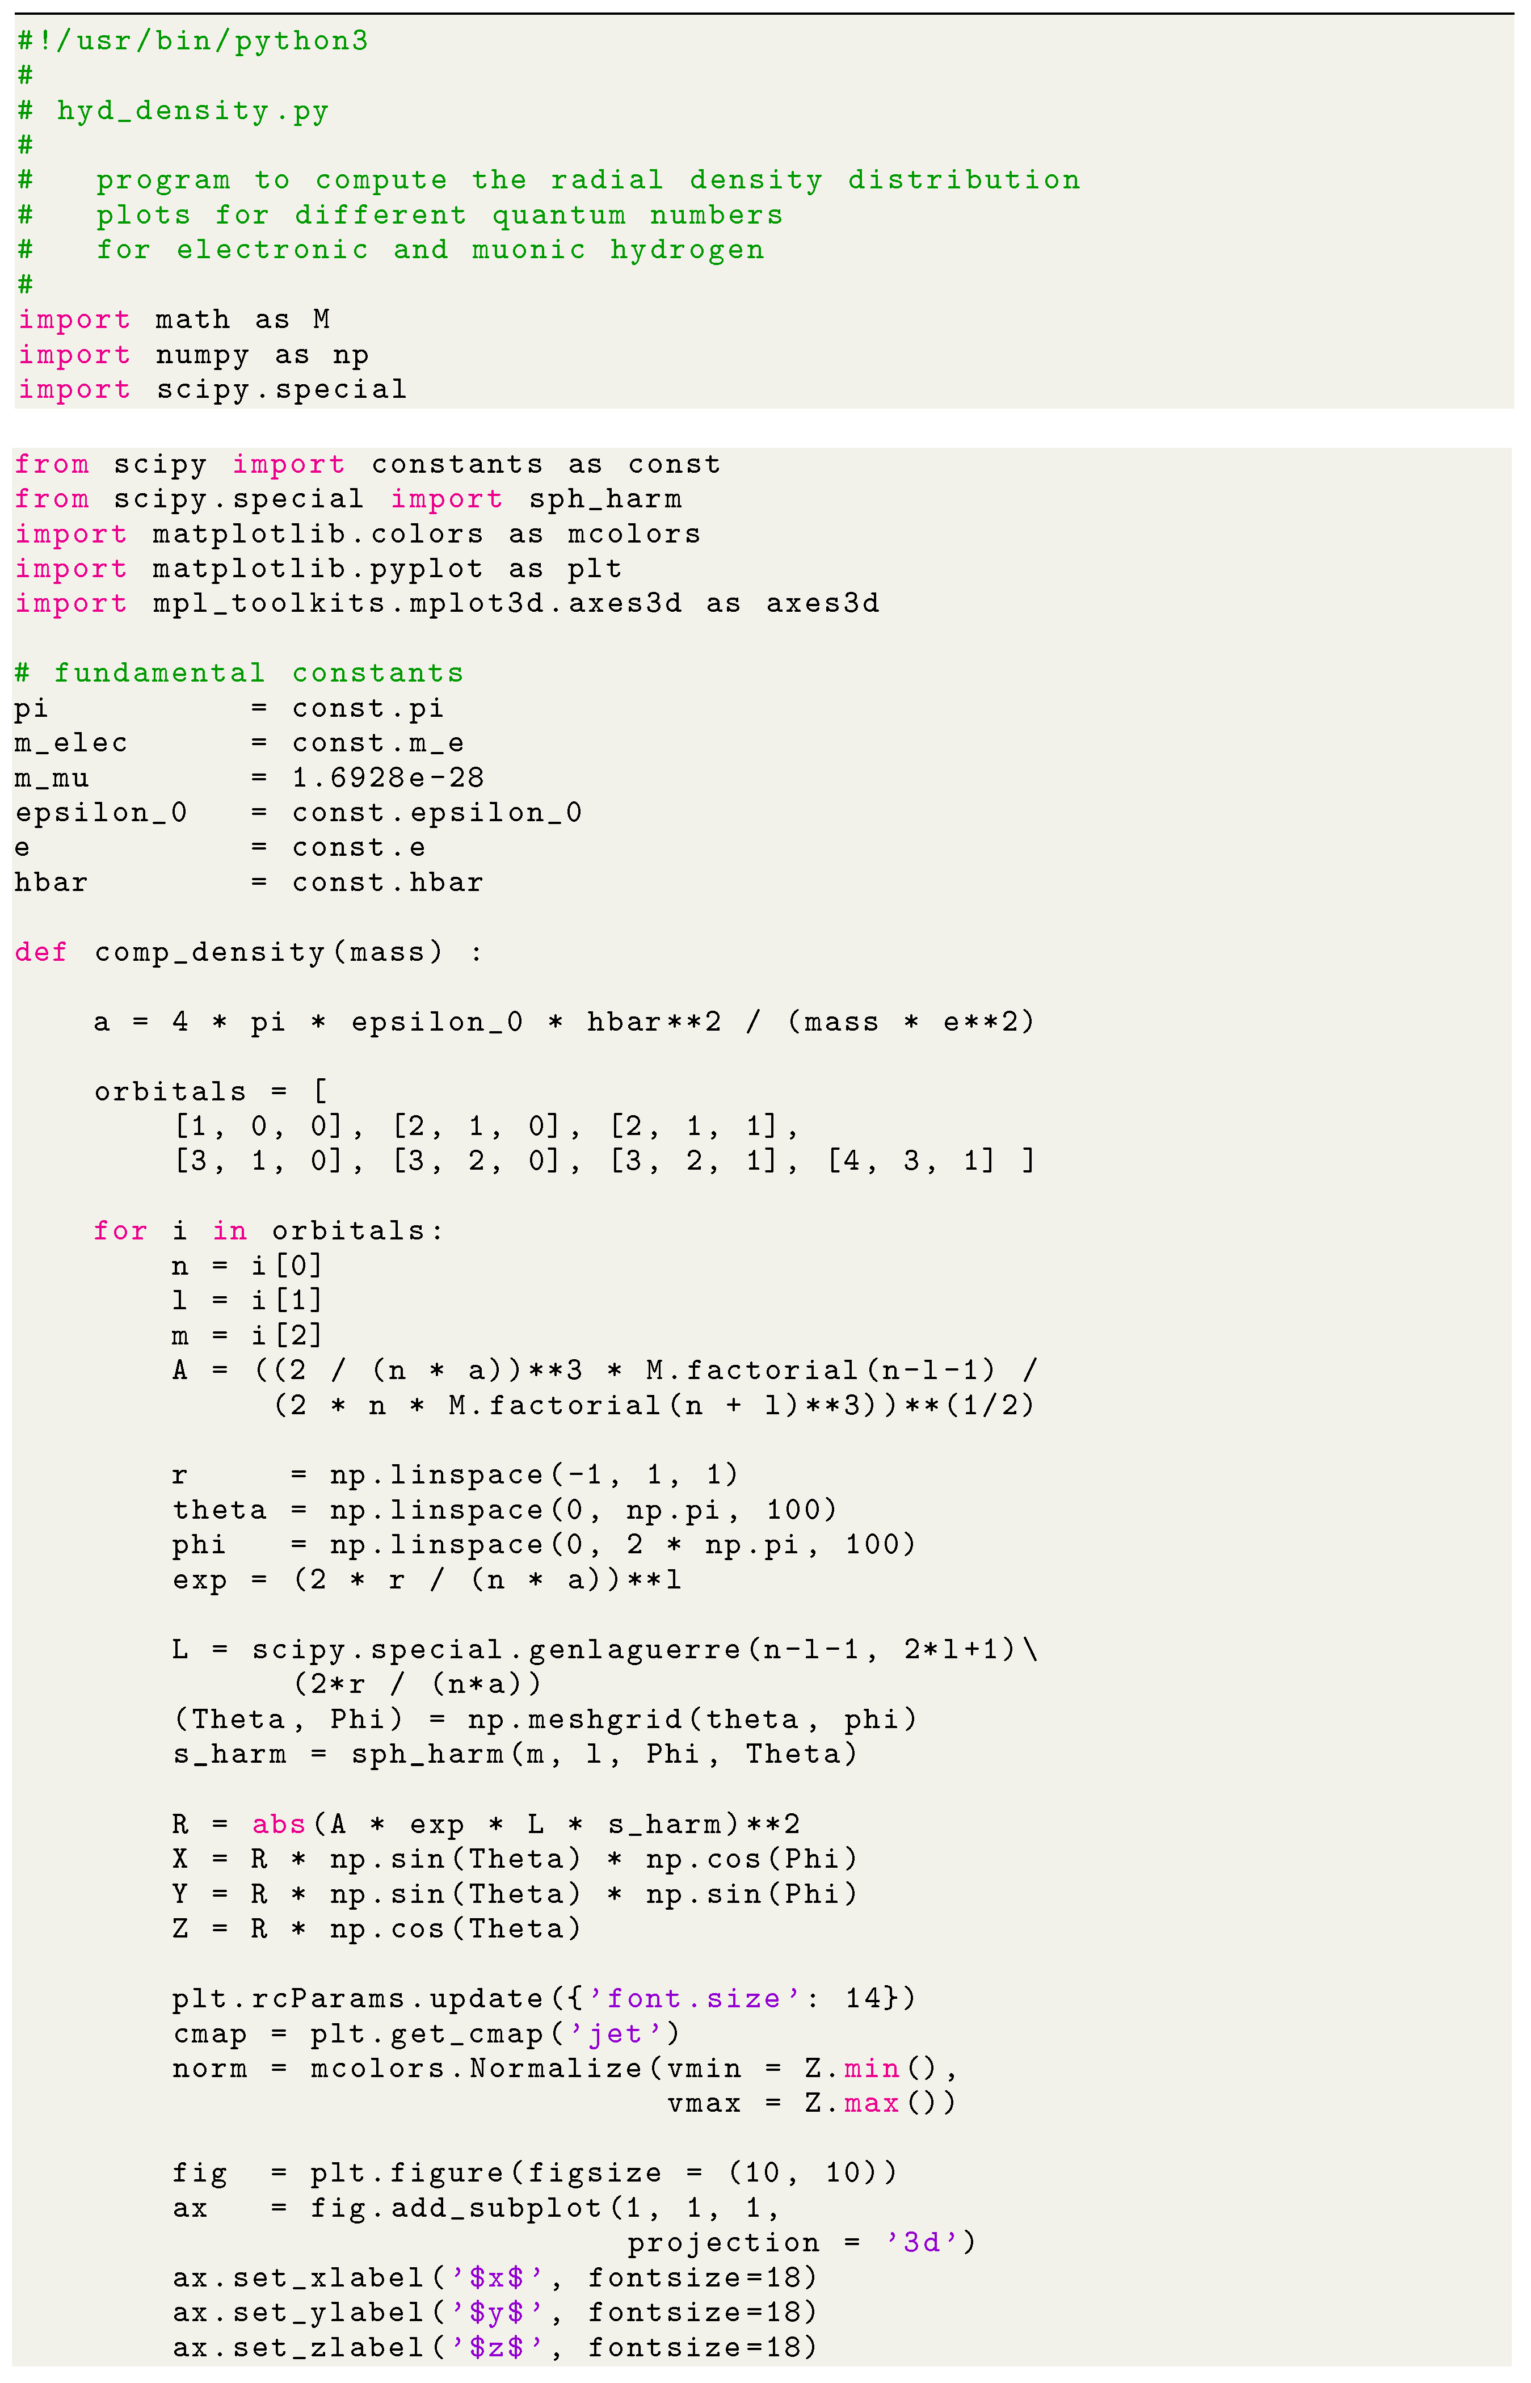The width and height of the screenshot is (1531, 2383).
Task: Click 'from scipy.special import sph_harm'
Action: [348, 499]
